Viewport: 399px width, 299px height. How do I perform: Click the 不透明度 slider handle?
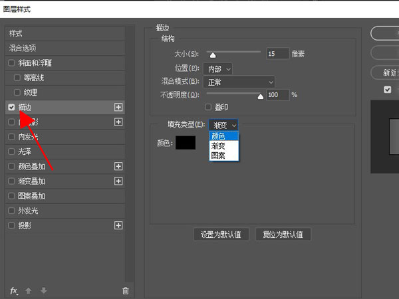pyautogui.click(x=260, y=96)
